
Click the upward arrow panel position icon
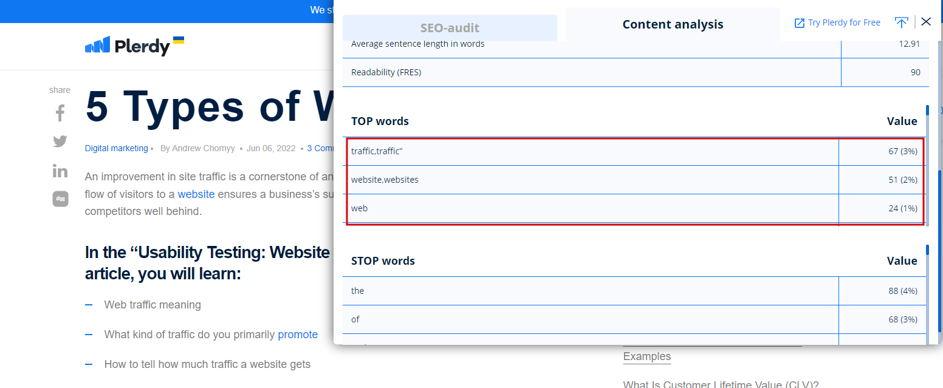pos(902,22)
